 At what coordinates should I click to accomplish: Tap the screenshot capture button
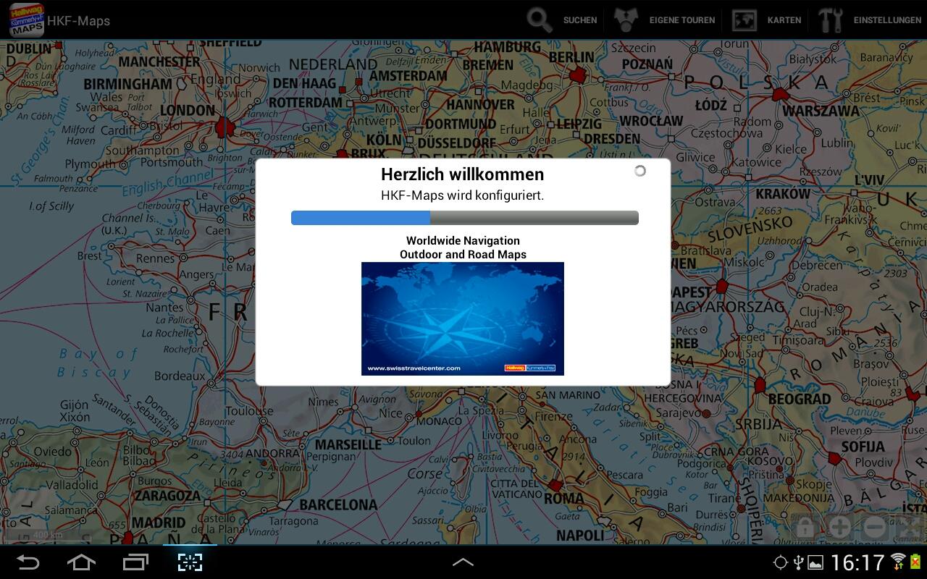click(190, 562)
